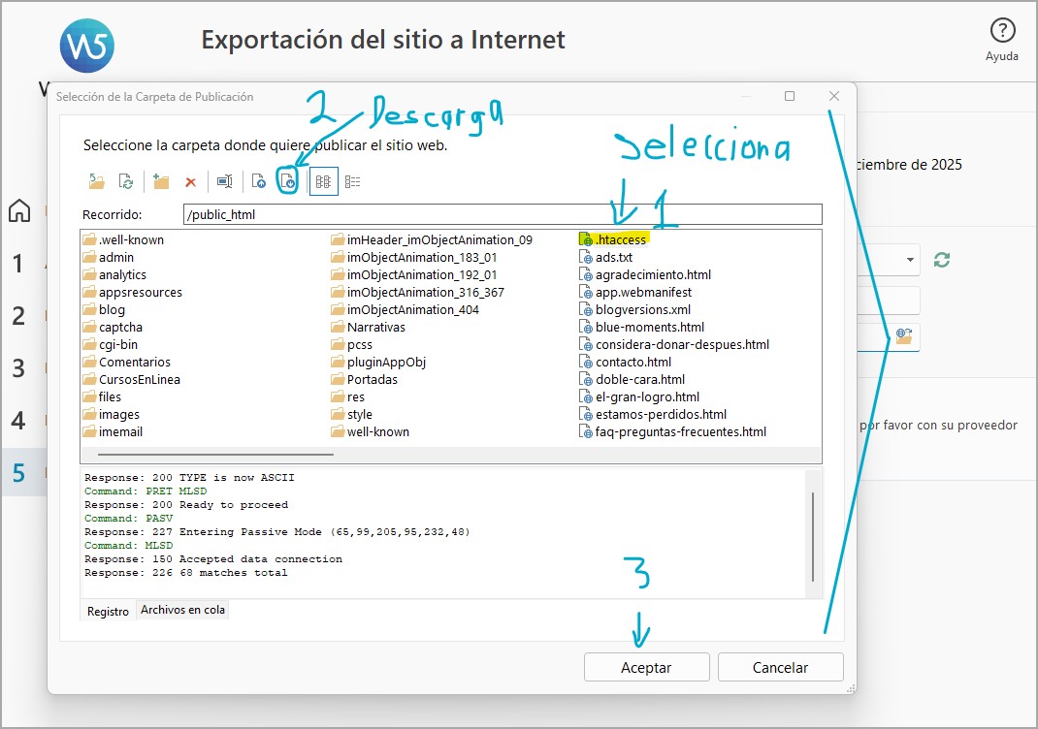This screenshot has width=1038, height=729.
Task: Switch to Archivos en cola tab
Action: click(182, 610)
